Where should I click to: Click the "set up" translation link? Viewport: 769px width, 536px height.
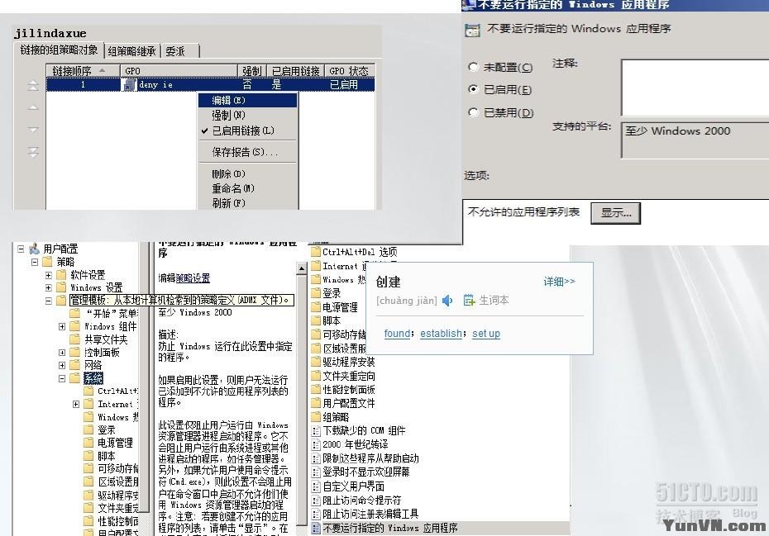[x=486, y=334]
